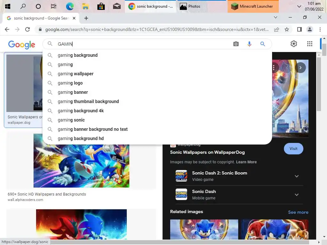This screenshot has height=245, width=327.
Task: Open Mail app from taskbar
Action: point(117,6)
